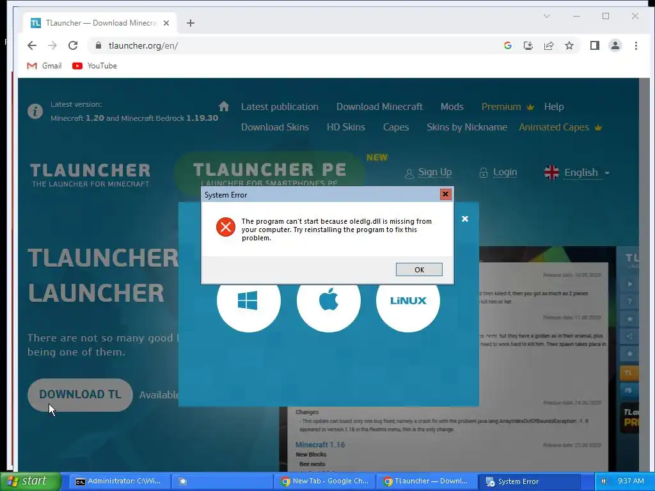Screen dimensions: 655x491
Task: Open Capes page
Action: pos(395,127)
